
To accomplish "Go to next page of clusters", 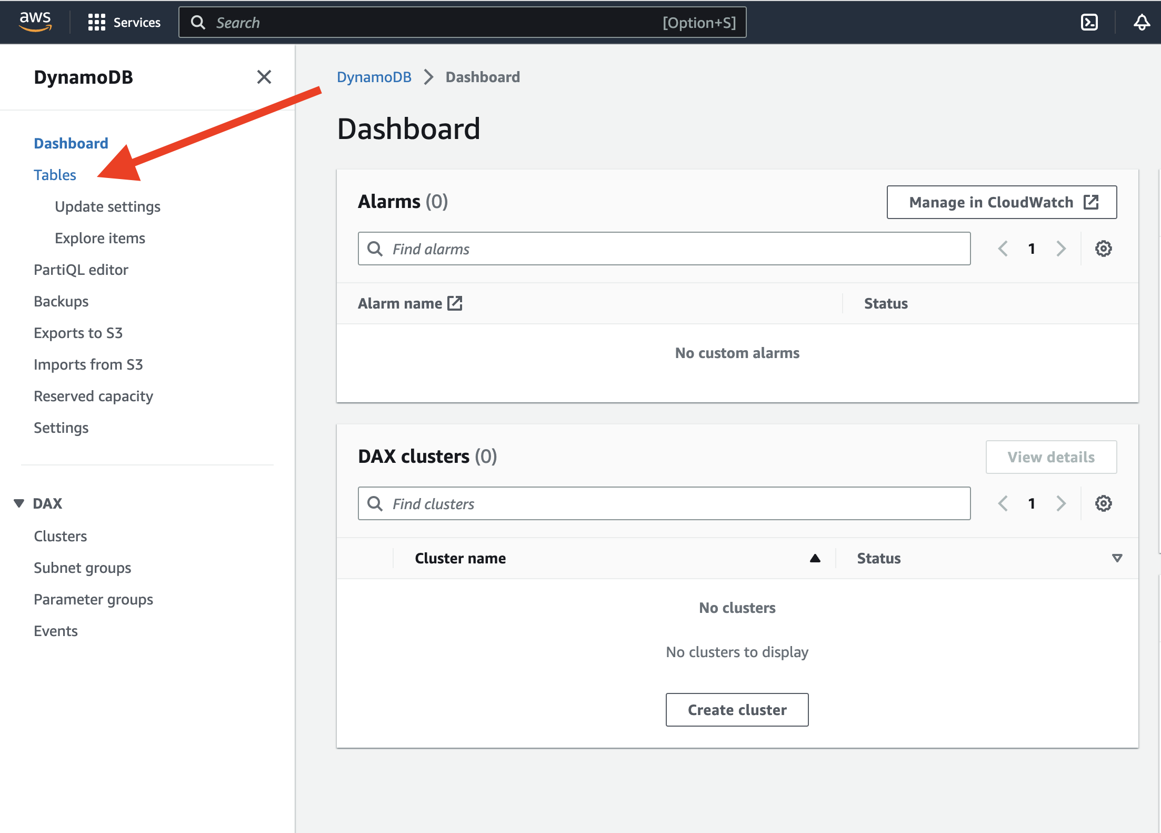I will point(1061,503).
